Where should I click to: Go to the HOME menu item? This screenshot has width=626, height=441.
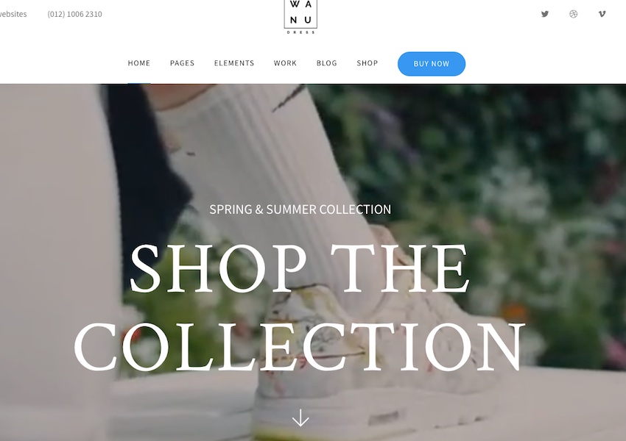click(139, 63)
